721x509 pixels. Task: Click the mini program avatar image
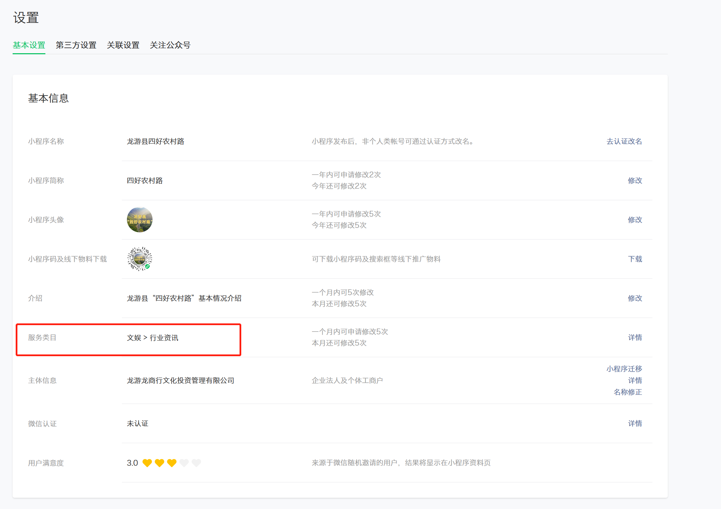pos(140,220)
